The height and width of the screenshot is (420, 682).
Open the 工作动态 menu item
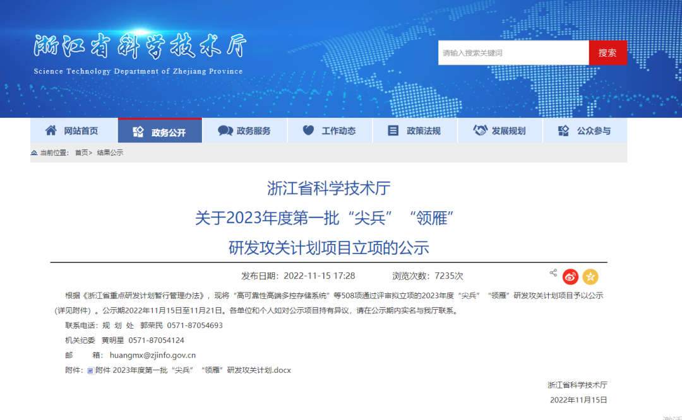[x=330, y=131]
